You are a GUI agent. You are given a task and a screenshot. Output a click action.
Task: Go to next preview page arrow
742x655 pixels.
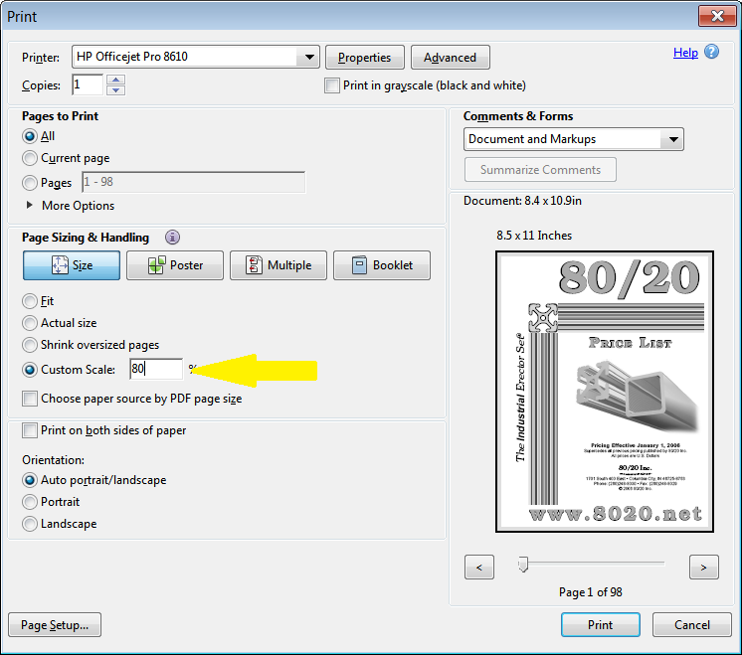[x=703, y=568]
